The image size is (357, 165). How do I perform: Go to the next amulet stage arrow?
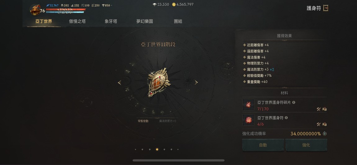[196, 83]
